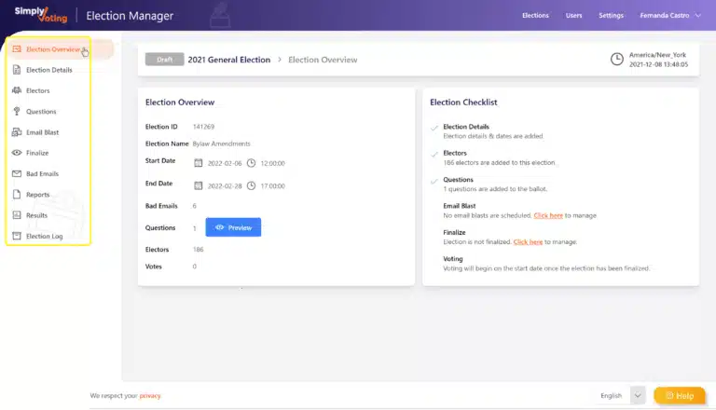Image resolution: width=716 pixels, height=410 pixels.
Task: Click the yellow Help button
Action: pyautogui.click(x=679, y=396)
